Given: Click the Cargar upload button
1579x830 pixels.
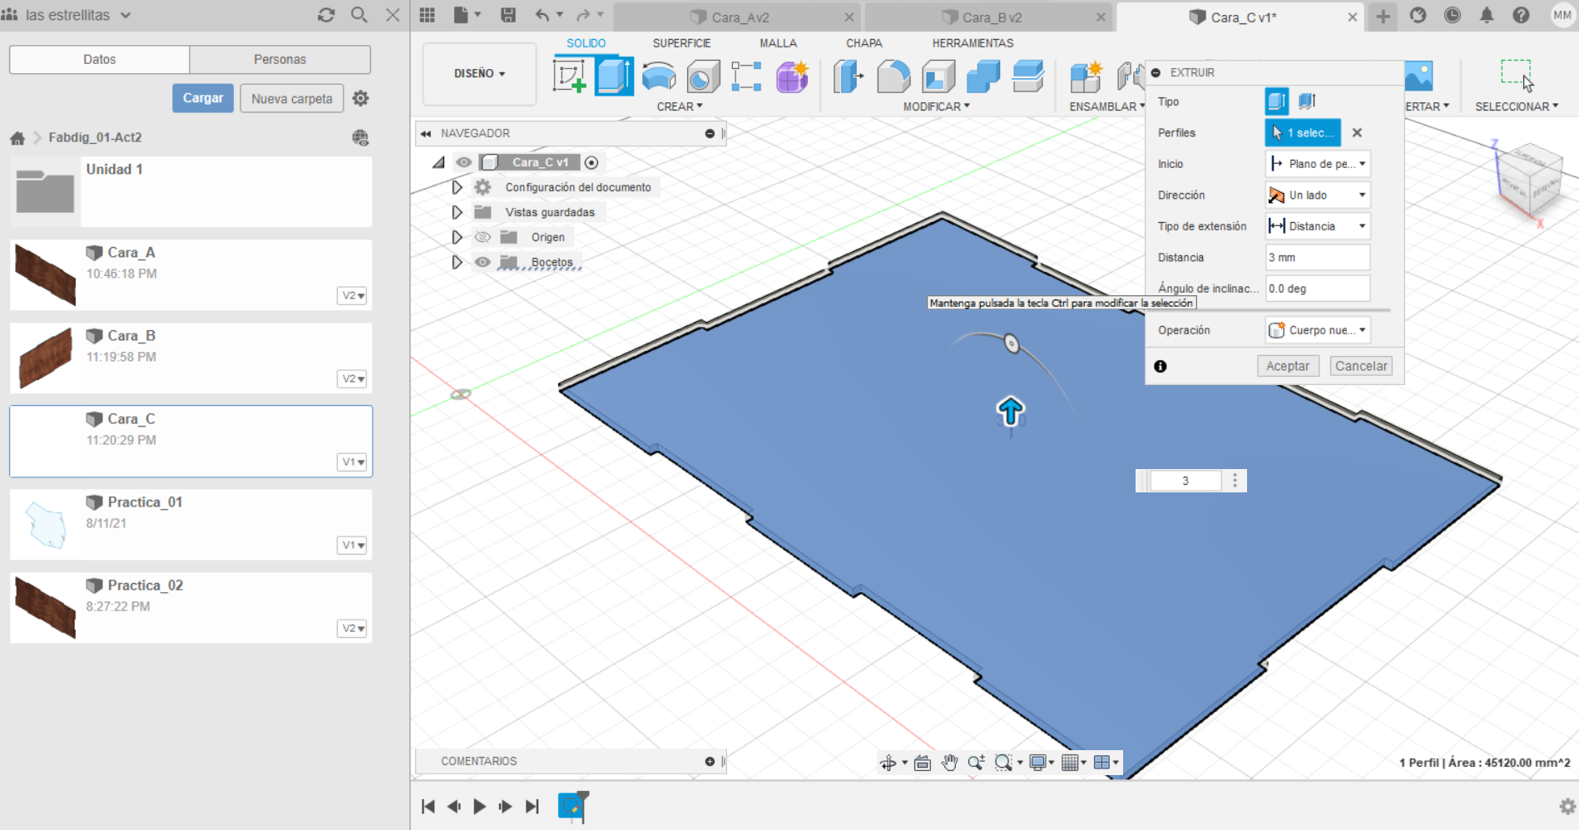Looking at the screenshot, I should [203, 98].
